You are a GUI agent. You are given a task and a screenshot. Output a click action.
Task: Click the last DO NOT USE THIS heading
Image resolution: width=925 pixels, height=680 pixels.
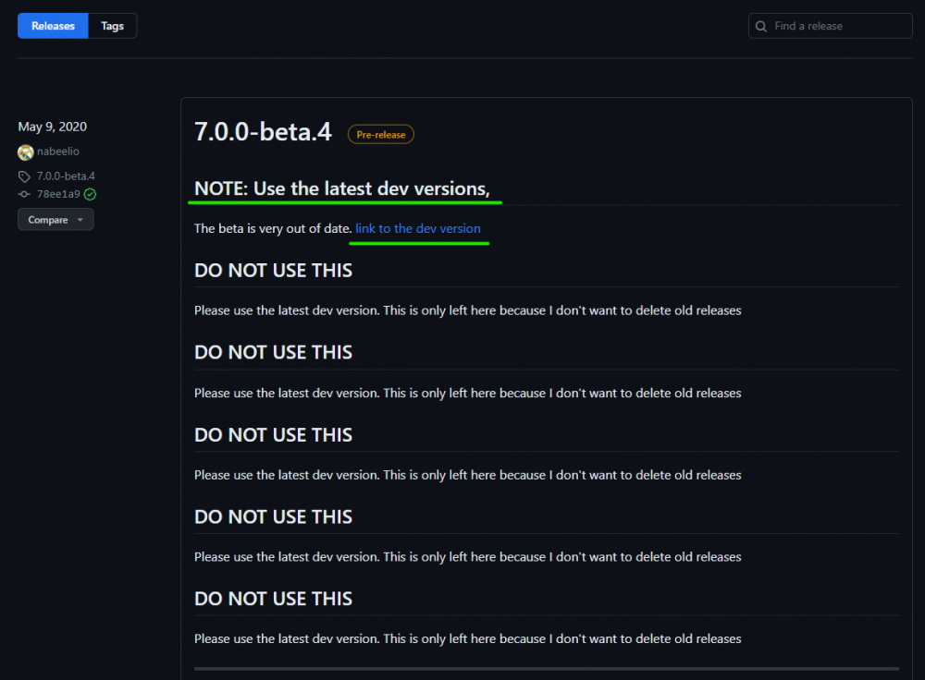(x=273, y=599)
